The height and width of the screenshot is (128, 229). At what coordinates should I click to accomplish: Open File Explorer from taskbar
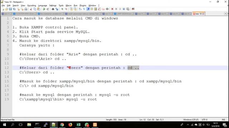29,125
